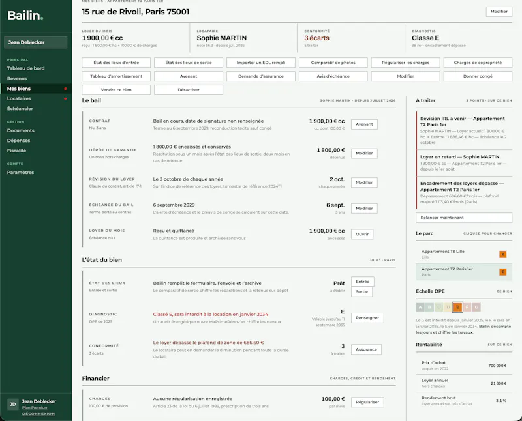Image resolution: width=522 pixels, height=421 pixels.
Task: Open the Documents section
Action: tap(21, 130)
